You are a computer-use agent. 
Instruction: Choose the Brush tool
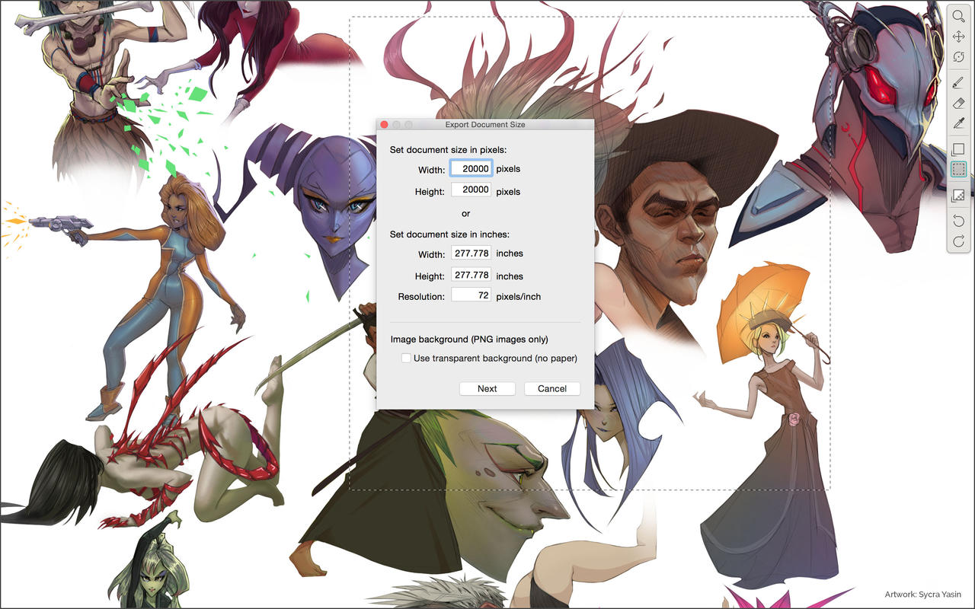point(958,82)
